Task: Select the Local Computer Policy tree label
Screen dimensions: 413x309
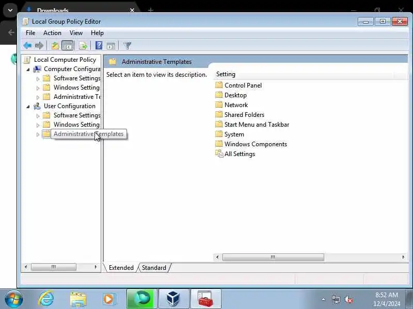Action: 65,60
